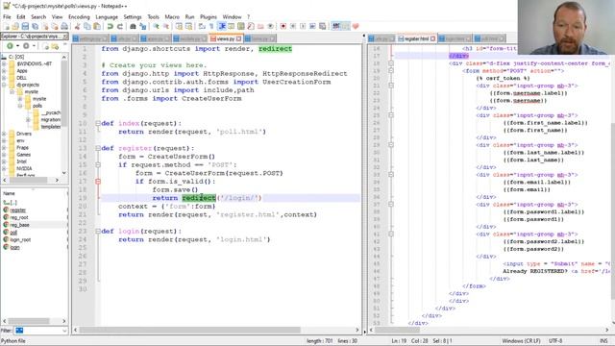Viewport: 615px width, 346px height.
Task: Click the Zoom Out toolbar icon
Action: click(166, 26)
